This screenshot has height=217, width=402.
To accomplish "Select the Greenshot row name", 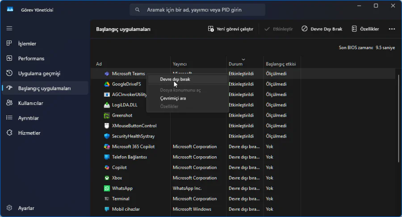I will click(x=122, y=115).
